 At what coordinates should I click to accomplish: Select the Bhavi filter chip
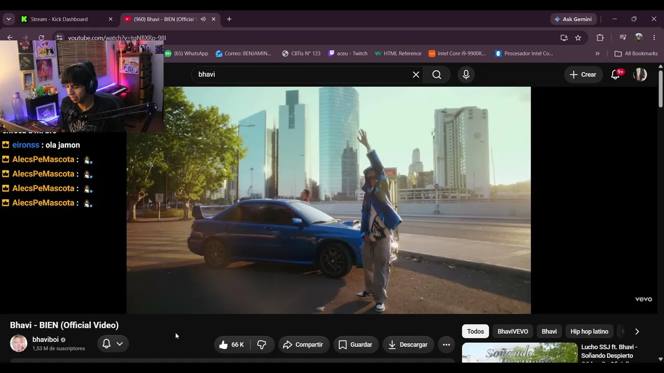pyautogui.click(x=549, y=332)
